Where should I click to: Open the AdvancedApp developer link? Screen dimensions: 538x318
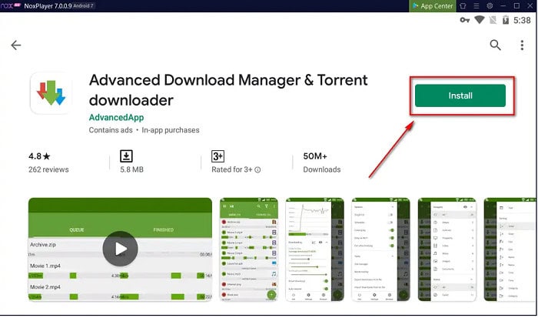coord(116,117)
